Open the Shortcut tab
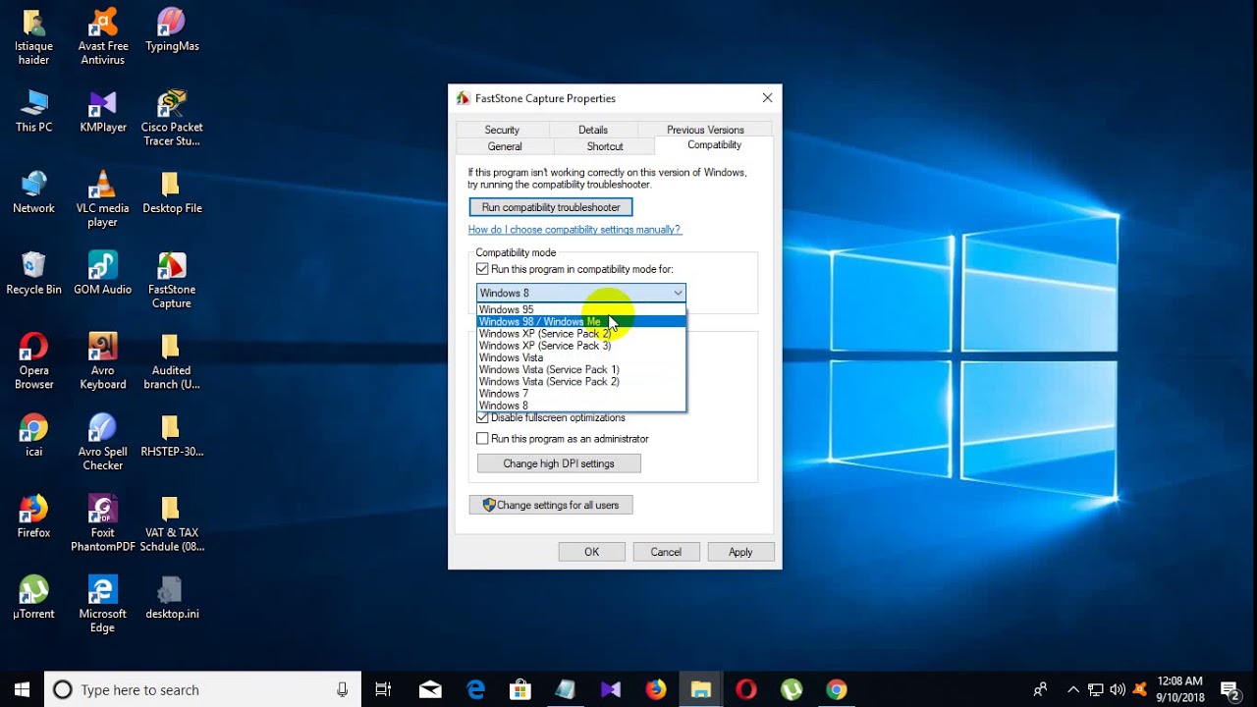Viewport: 1257px width, 707px height. click(605, 146)
